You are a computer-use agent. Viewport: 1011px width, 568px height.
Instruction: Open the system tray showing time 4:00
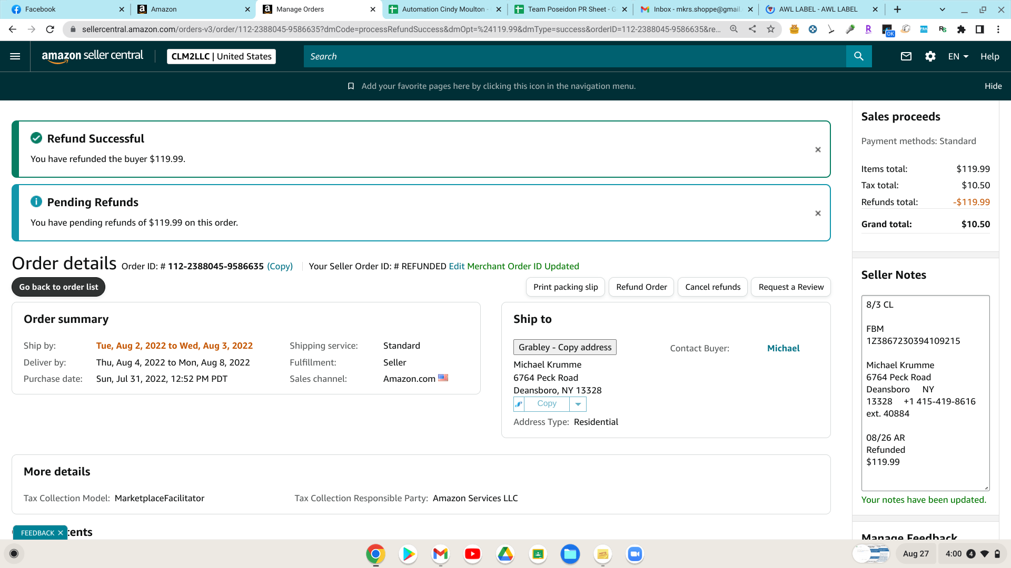[972, 554]
